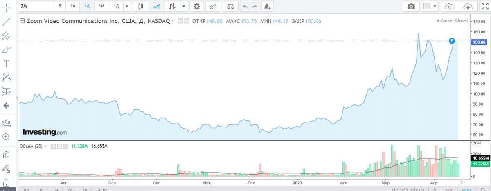Screen dimensions: 491x191
Task: Click the blue P marker on price line
Action: 451,40
